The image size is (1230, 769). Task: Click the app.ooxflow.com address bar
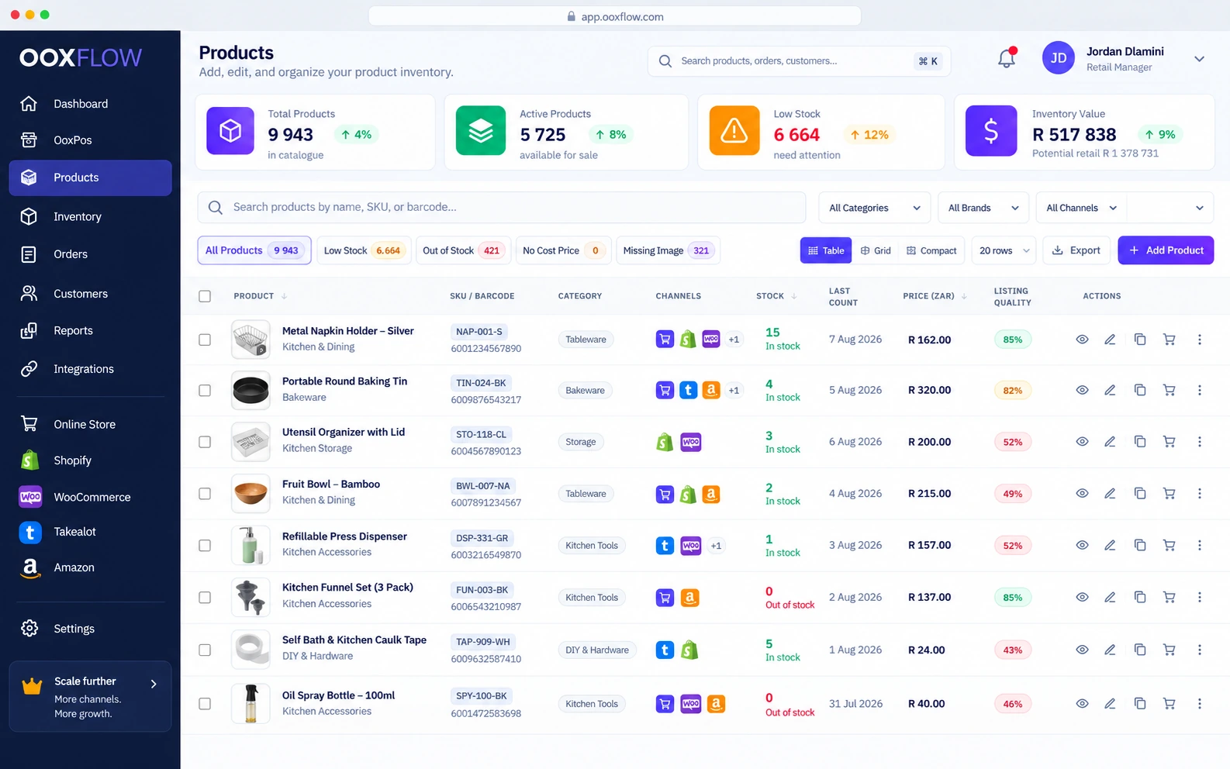coord(615,16)
